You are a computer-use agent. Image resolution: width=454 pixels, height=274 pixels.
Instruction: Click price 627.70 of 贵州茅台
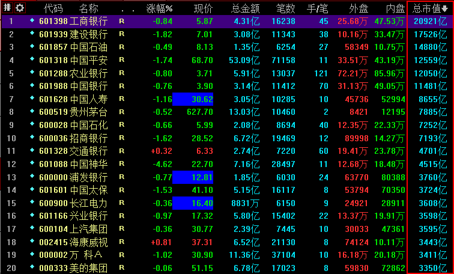click(x=200, y=112)
